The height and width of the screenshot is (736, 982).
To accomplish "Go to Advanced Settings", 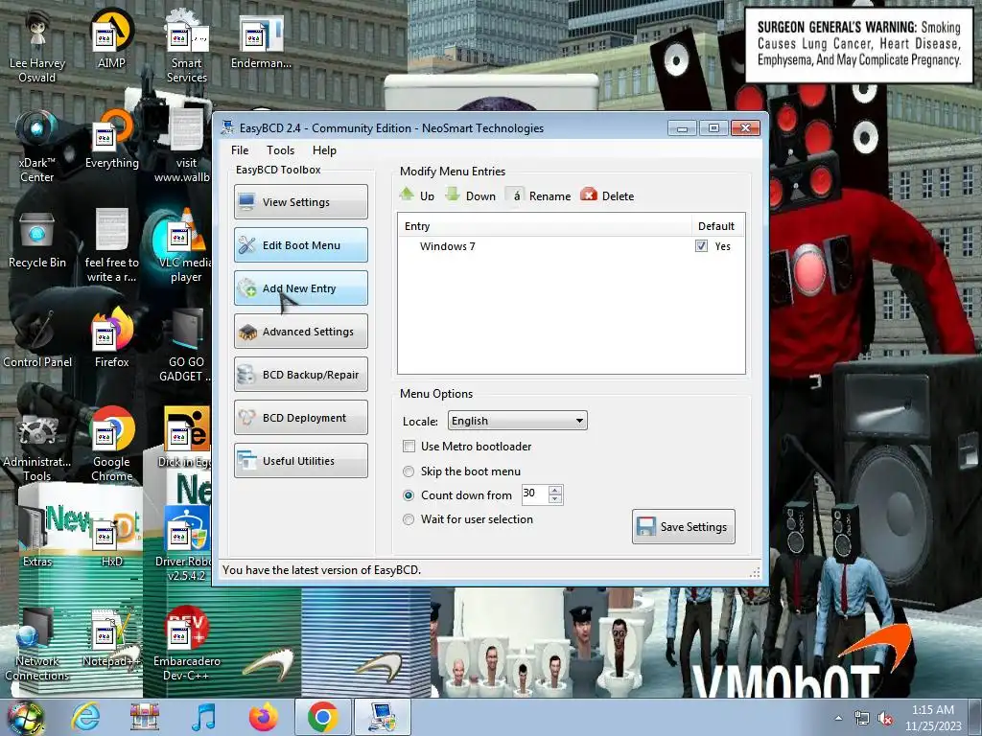I will pos(300,332).
